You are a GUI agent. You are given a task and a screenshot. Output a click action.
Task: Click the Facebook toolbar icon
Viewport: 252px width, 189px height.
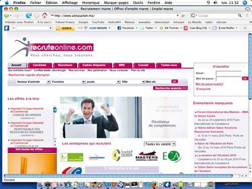119,28
